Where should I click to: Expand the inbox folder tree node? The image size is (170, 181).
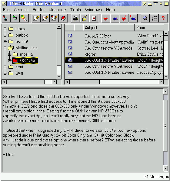pyautogui.click(x=5, y=29)
